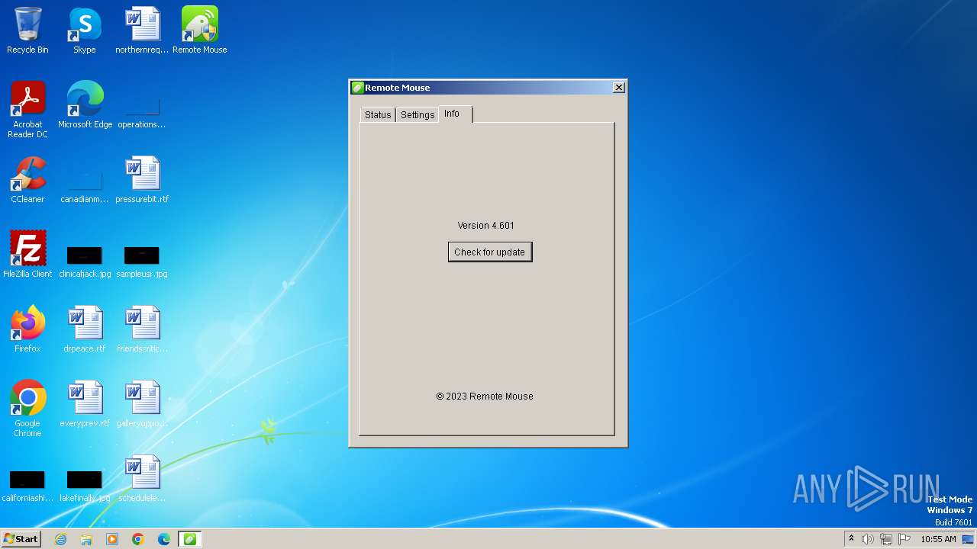Click Remote Mouse taskbar button
977x549 pixels.
(190, 539)
